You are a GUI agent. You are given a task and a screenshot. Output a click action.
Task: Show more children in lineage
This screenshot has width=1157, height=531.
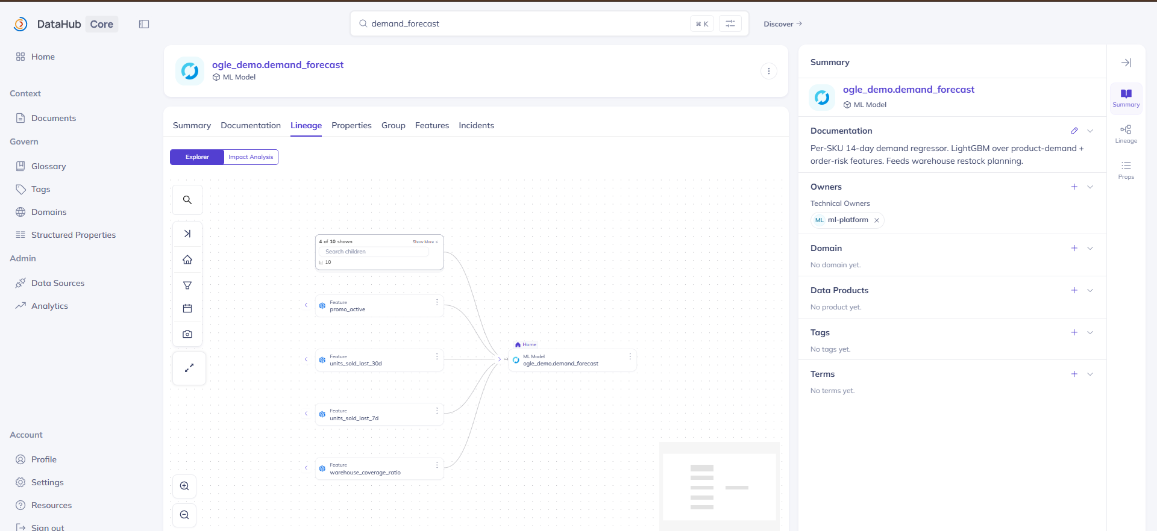[425, 241]
